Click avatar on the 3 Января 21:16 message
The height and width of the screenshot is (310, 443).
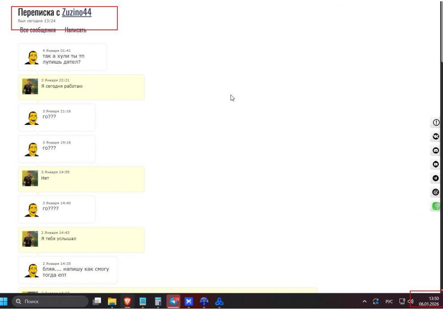point(32,118)
